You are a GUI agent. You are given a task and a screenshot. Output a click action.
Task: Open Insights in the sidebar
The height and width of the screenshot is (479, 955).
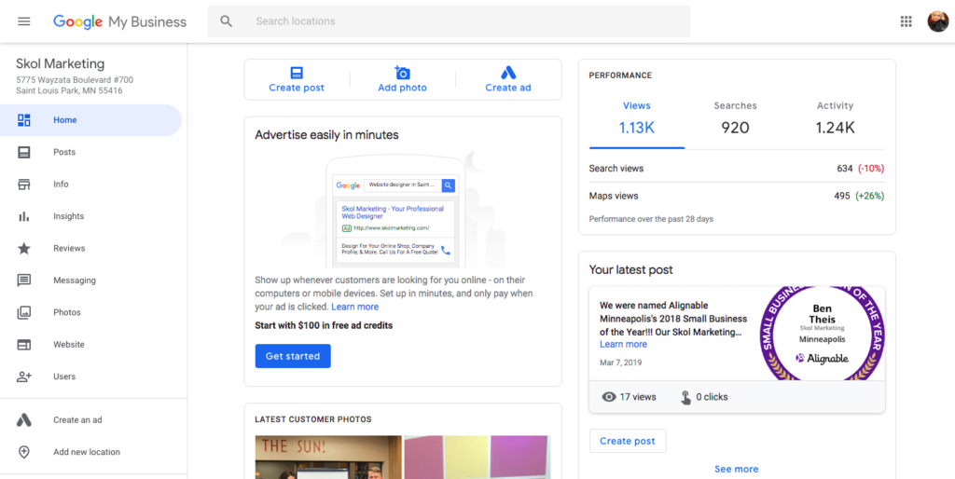click(x=90, y=216)
